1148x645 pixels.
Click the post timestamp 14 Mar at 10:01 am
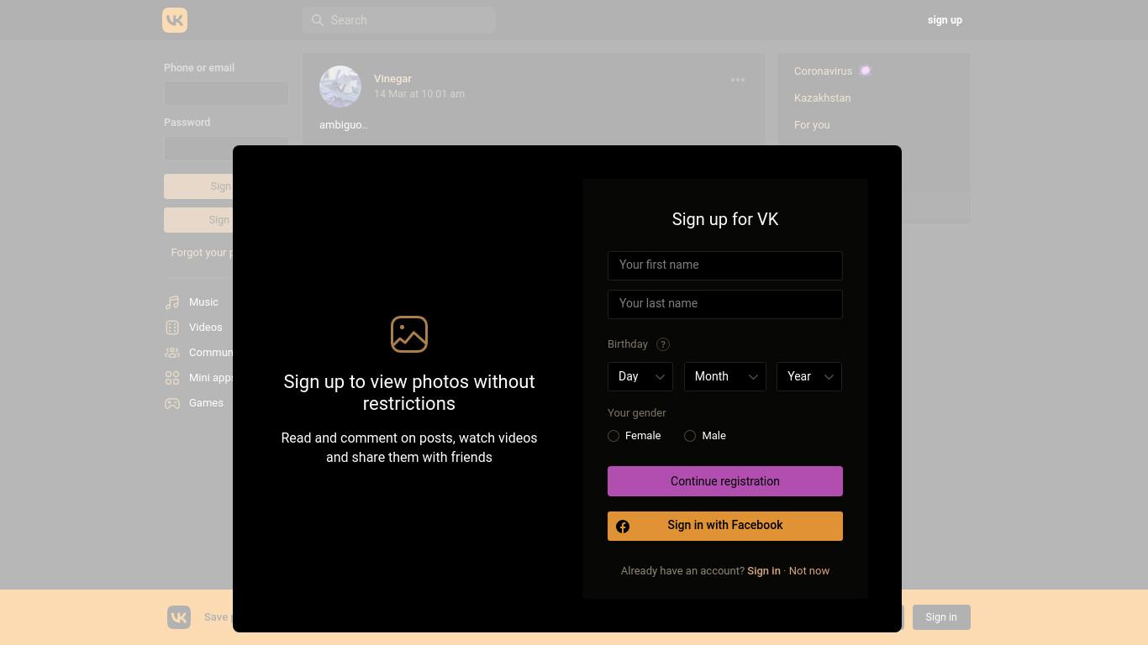pos(419,94)
